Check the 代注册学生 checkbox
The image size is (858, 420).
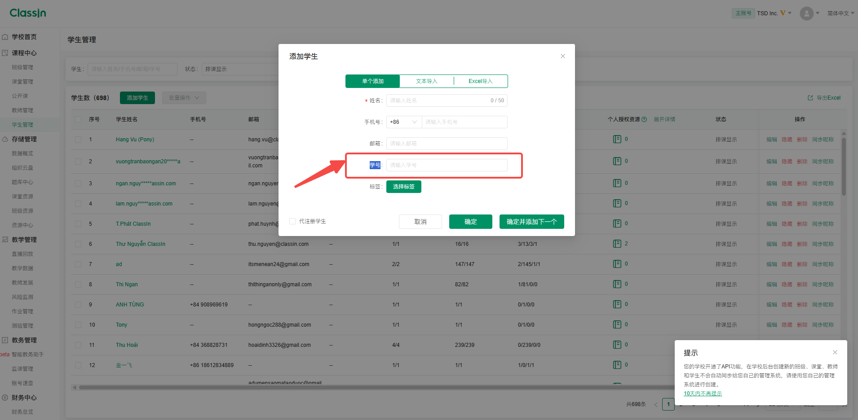tap(292, 221)
